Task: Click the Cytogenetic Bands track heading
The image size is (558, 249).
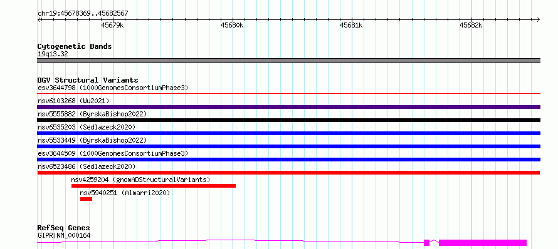Action: (x=75, y=46)
